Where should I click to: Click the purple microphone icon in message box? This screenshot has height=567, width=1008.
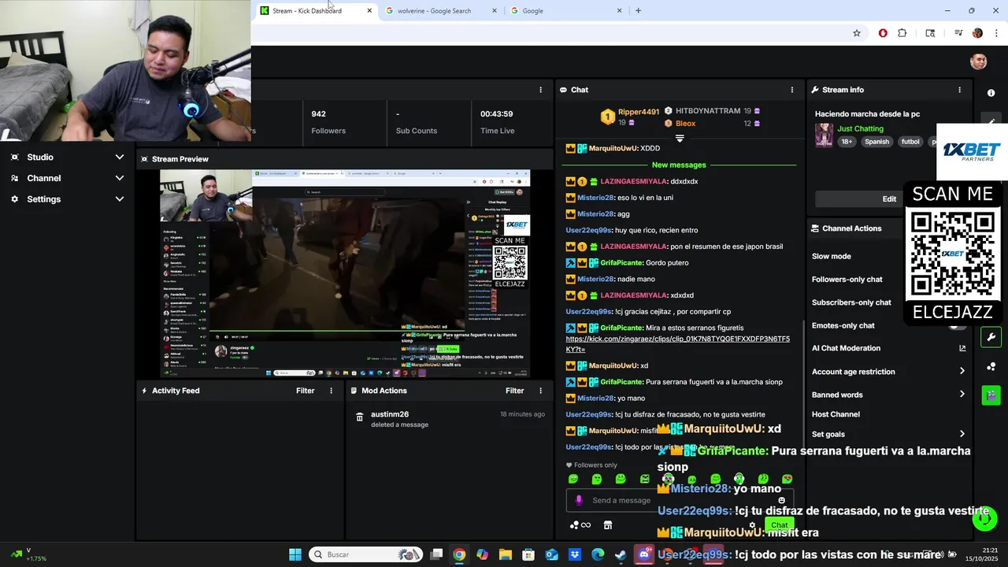pos(579,500)
